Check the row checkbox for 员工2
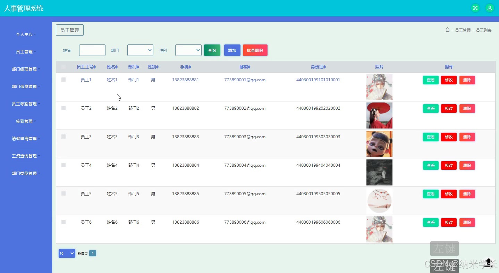499x273 pixels. [x=64, y=108]
